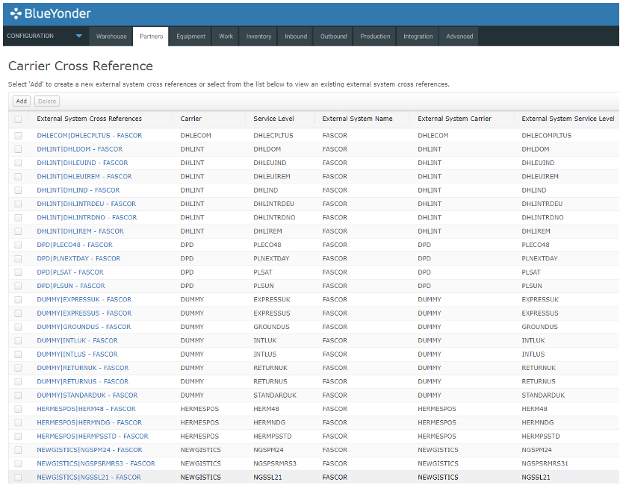Open the NEWGISTICS|NGSPM24 - FASCOR link
Screen dimensions: 620x485
90,450
